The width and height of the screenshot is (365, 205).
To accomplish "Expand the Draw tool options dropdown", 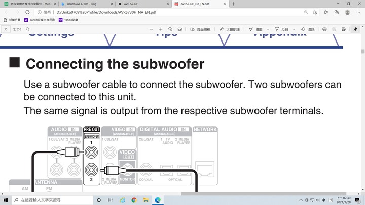I will tap(268, 29).
